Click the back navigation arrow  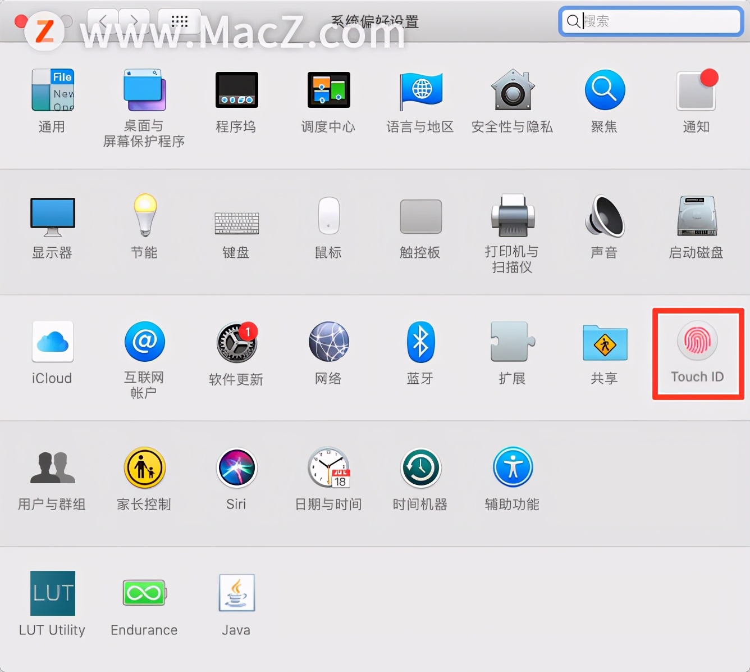click(103, 21)
